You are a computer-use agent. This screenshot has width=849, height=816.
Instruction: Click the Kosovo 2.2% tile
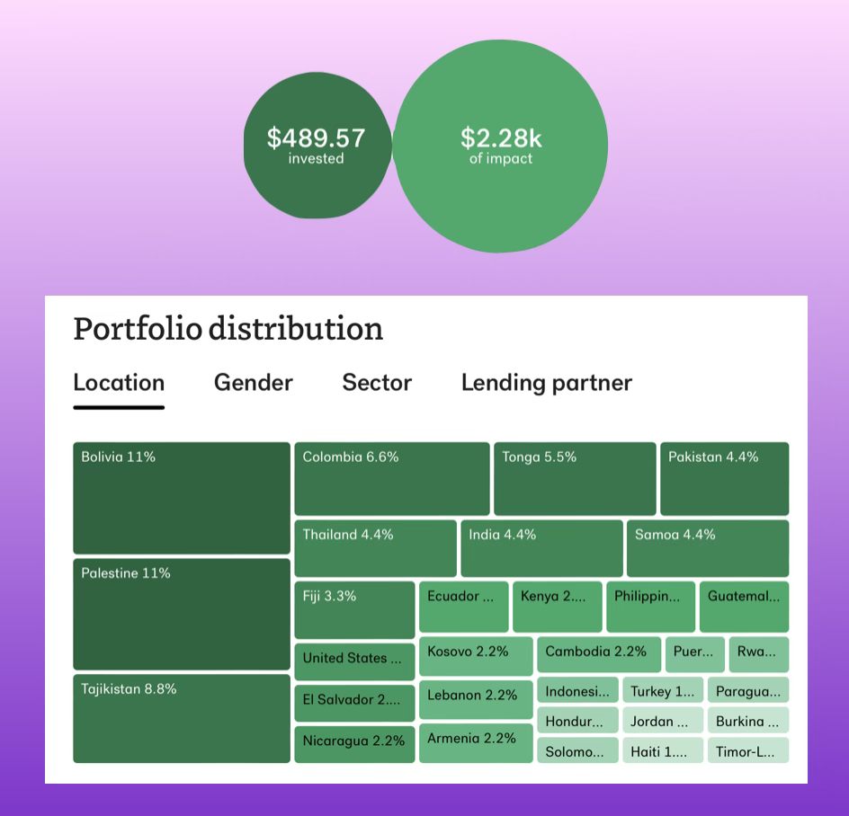pyautogui.click(x=476, y=656)
